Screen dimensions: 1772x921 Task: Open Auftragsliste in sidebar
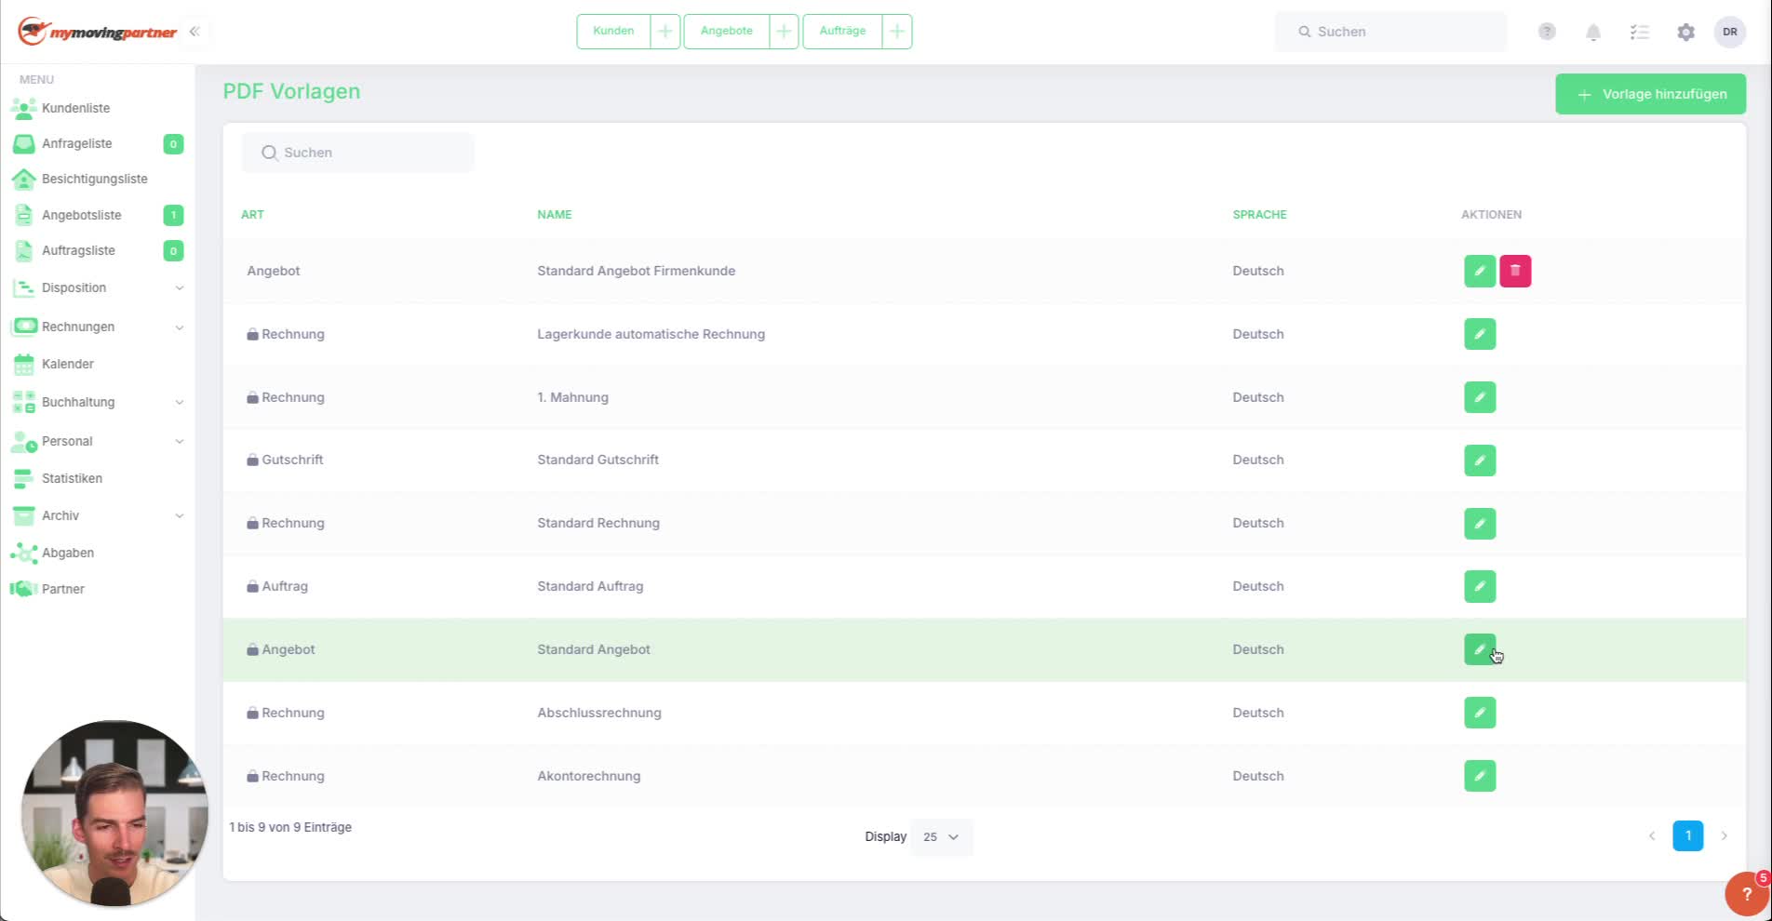[78, 250]
